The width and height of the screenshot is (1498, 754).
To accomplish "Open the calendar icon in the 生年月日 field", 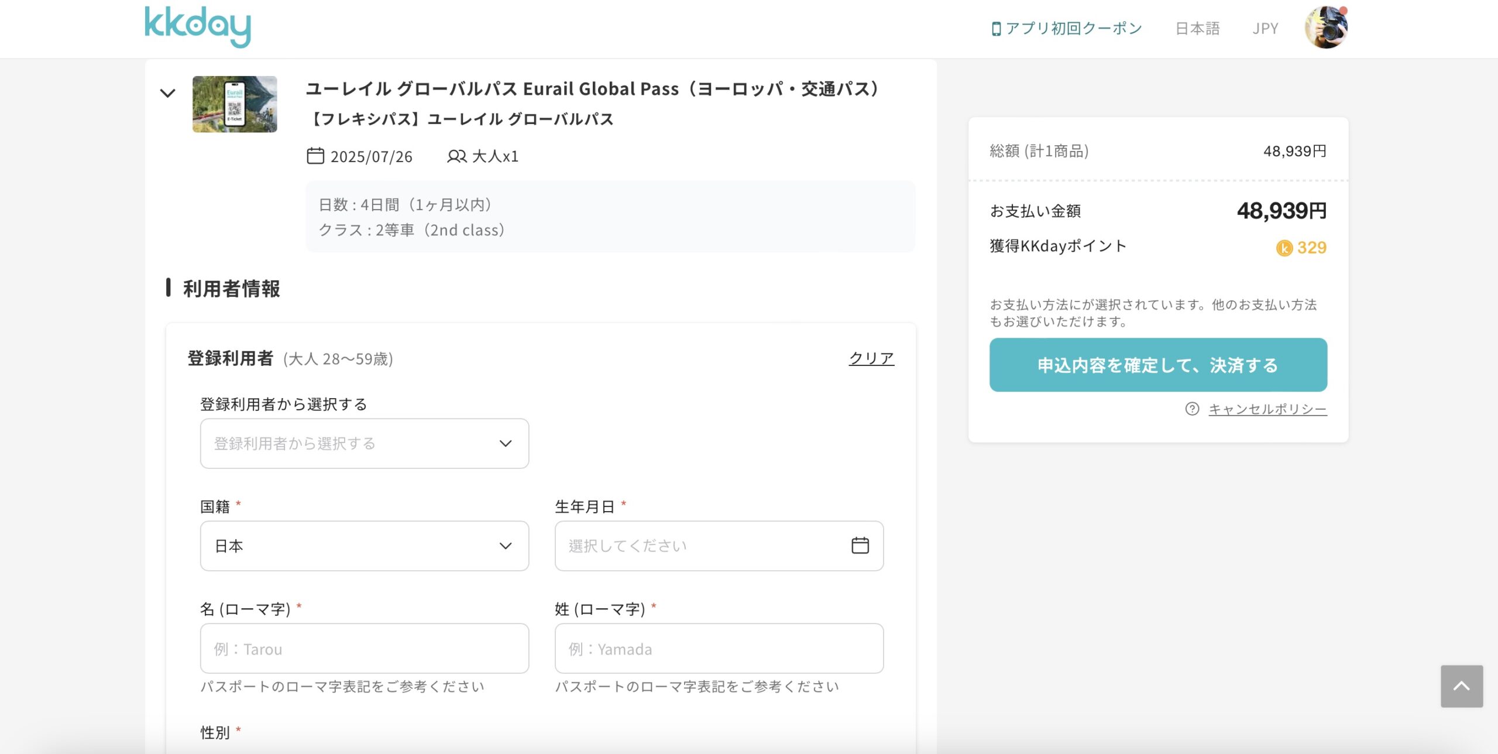I will pos(860,546).
